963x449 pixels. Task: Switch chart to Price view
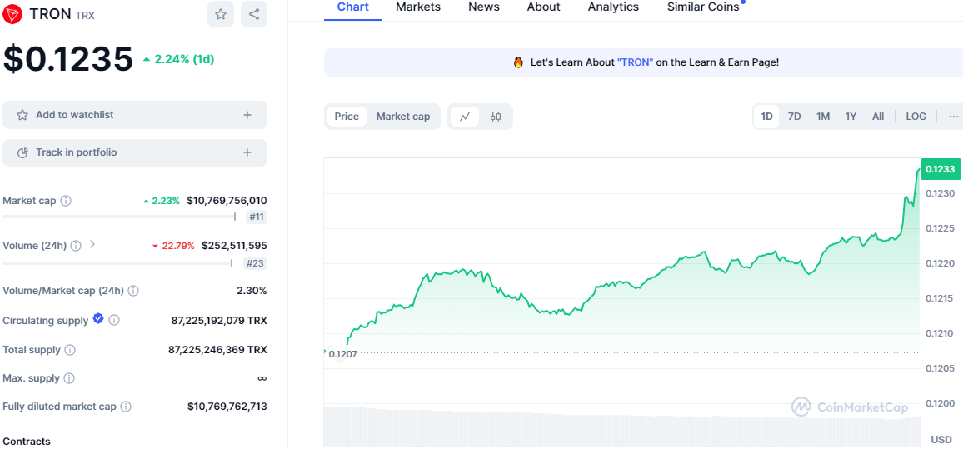[347, 117]
